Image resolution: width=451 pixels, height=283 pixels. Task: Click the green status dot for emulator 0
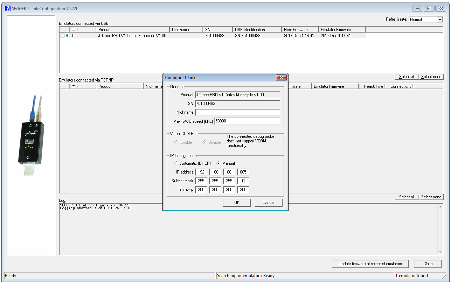(67, 36)
